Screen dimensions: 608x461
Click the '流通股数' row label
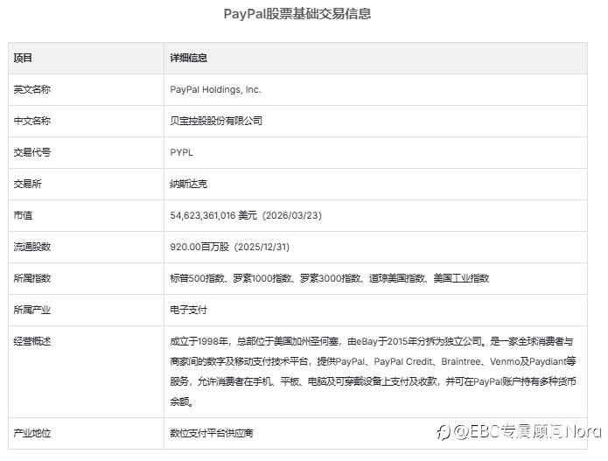coord(32,247)
